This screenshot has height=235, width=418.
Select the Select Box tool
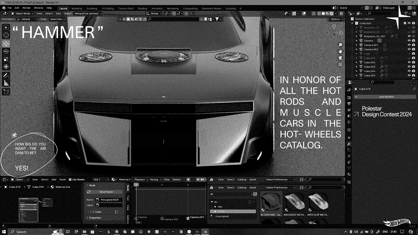click(x=6, y=28)
